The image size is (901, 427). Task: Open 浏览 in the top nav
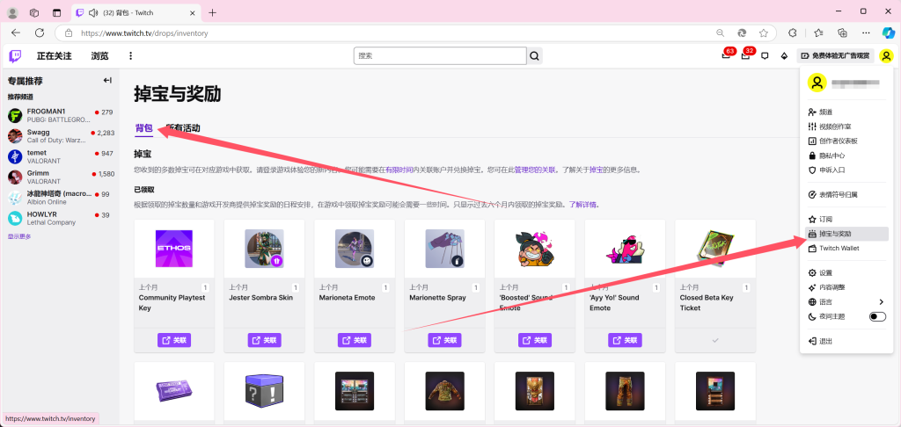coord(99,55)
